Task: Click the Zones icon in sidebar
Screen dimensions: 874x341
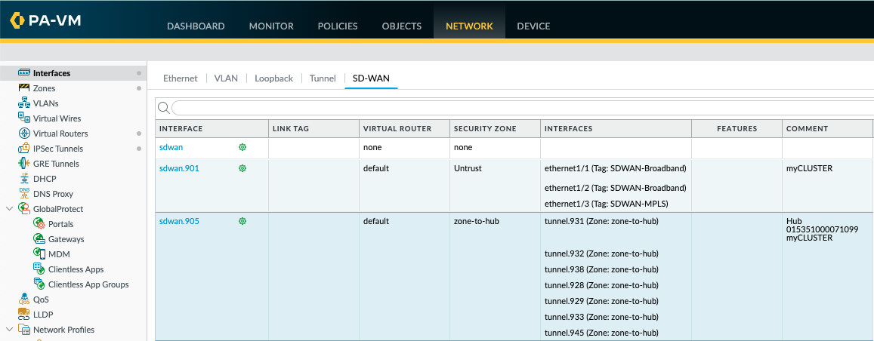Action: pyautogui.click(x=24, y=88)
